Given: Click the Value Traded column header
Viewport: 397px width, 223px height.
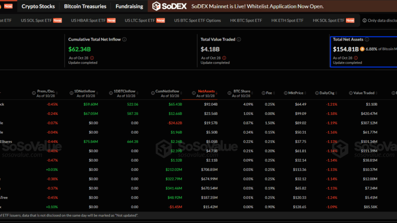Looking at the screenshot, I should 364,93.
